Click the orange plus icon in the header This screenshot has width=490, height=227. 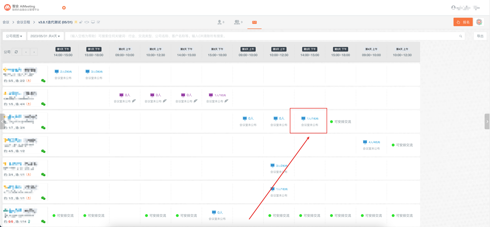[x=64, y=8]
